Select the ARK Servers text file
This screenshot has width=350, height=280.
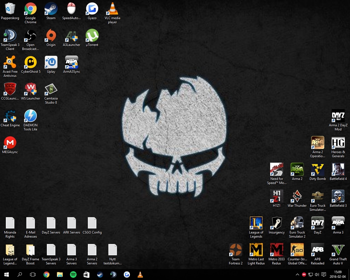[72, 226]
